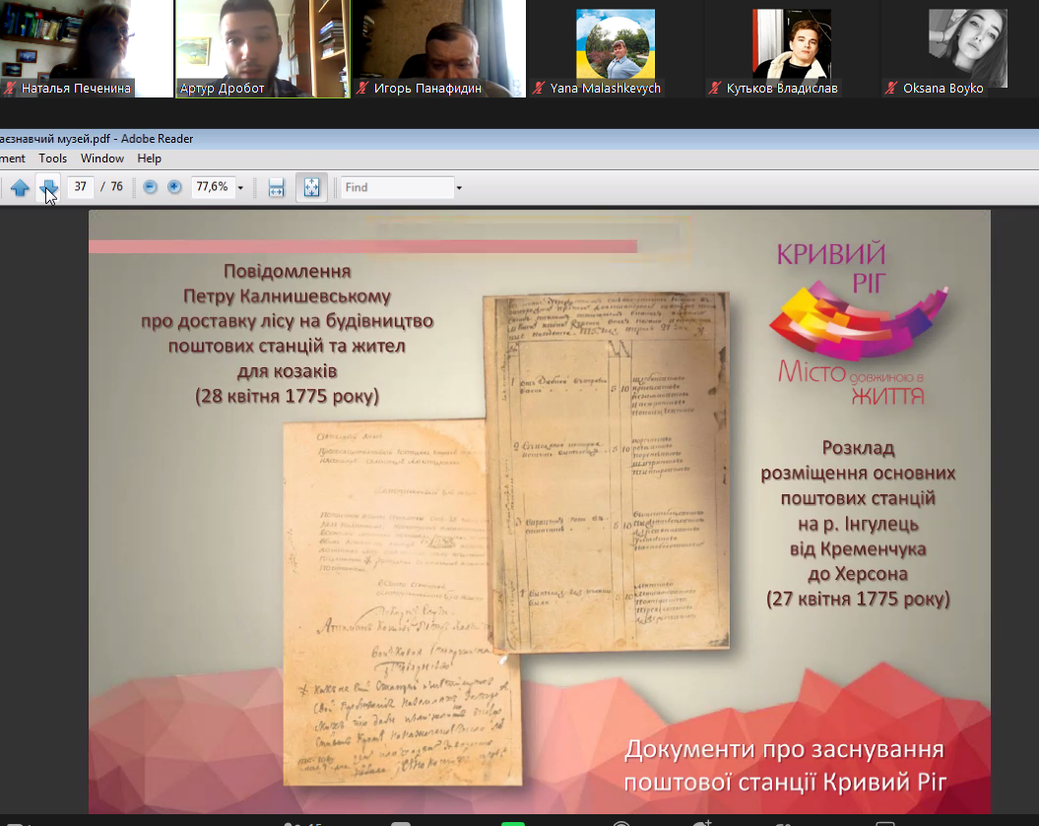Zoom in using the plus button
The image size is (1039, 826).
click(x=174, y=187)
